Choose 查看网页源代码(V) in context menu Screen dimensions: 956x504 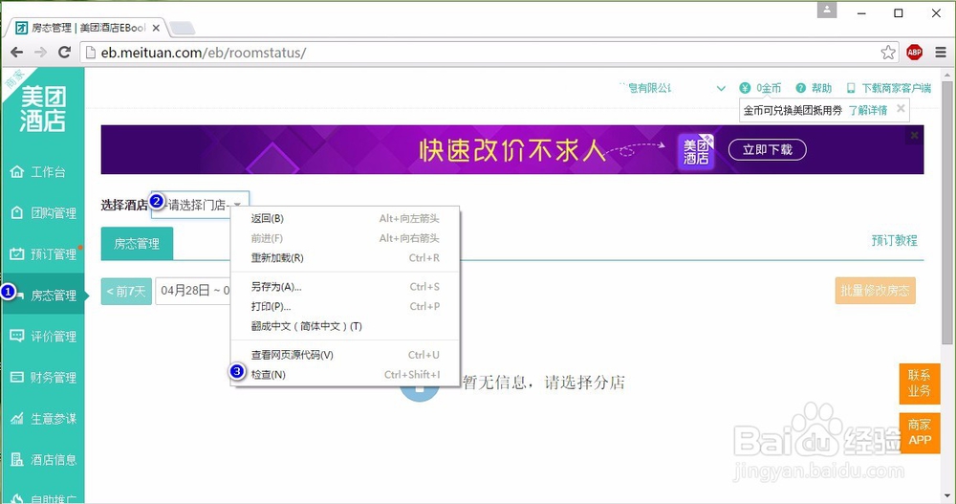[345, 355]
